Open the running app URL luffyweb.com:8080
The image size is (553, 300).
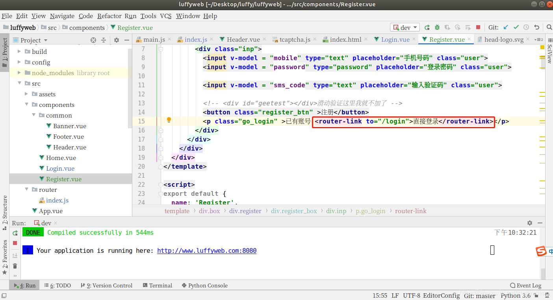(x=207, y=250)
